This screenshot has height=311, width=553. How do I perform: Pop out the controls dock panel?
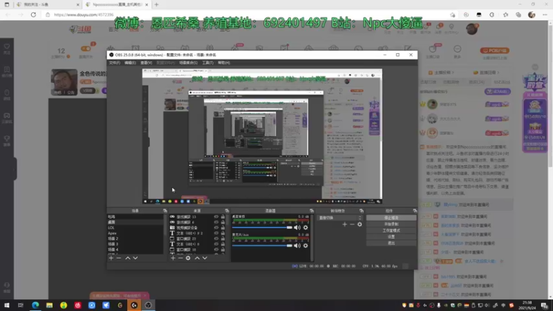[415, 211]
